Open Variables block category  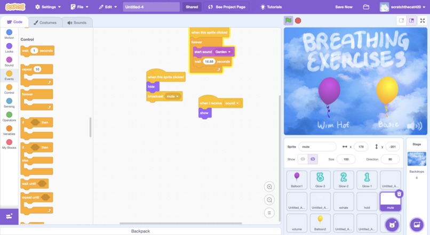[9, 130]
